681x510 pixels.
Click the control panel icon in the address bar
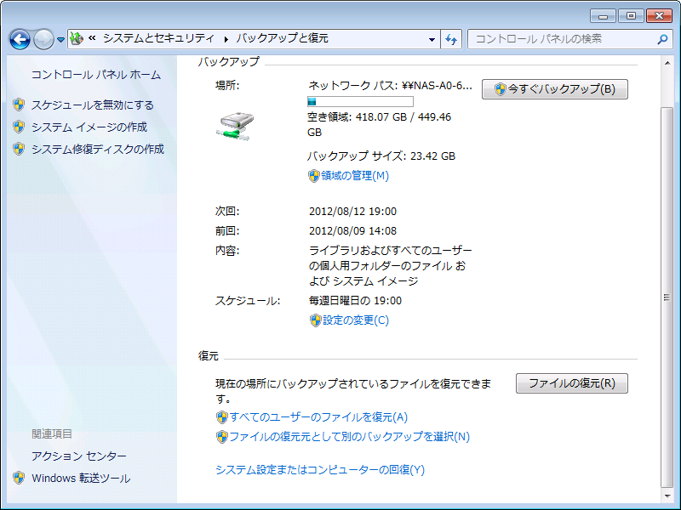(77, 38)
